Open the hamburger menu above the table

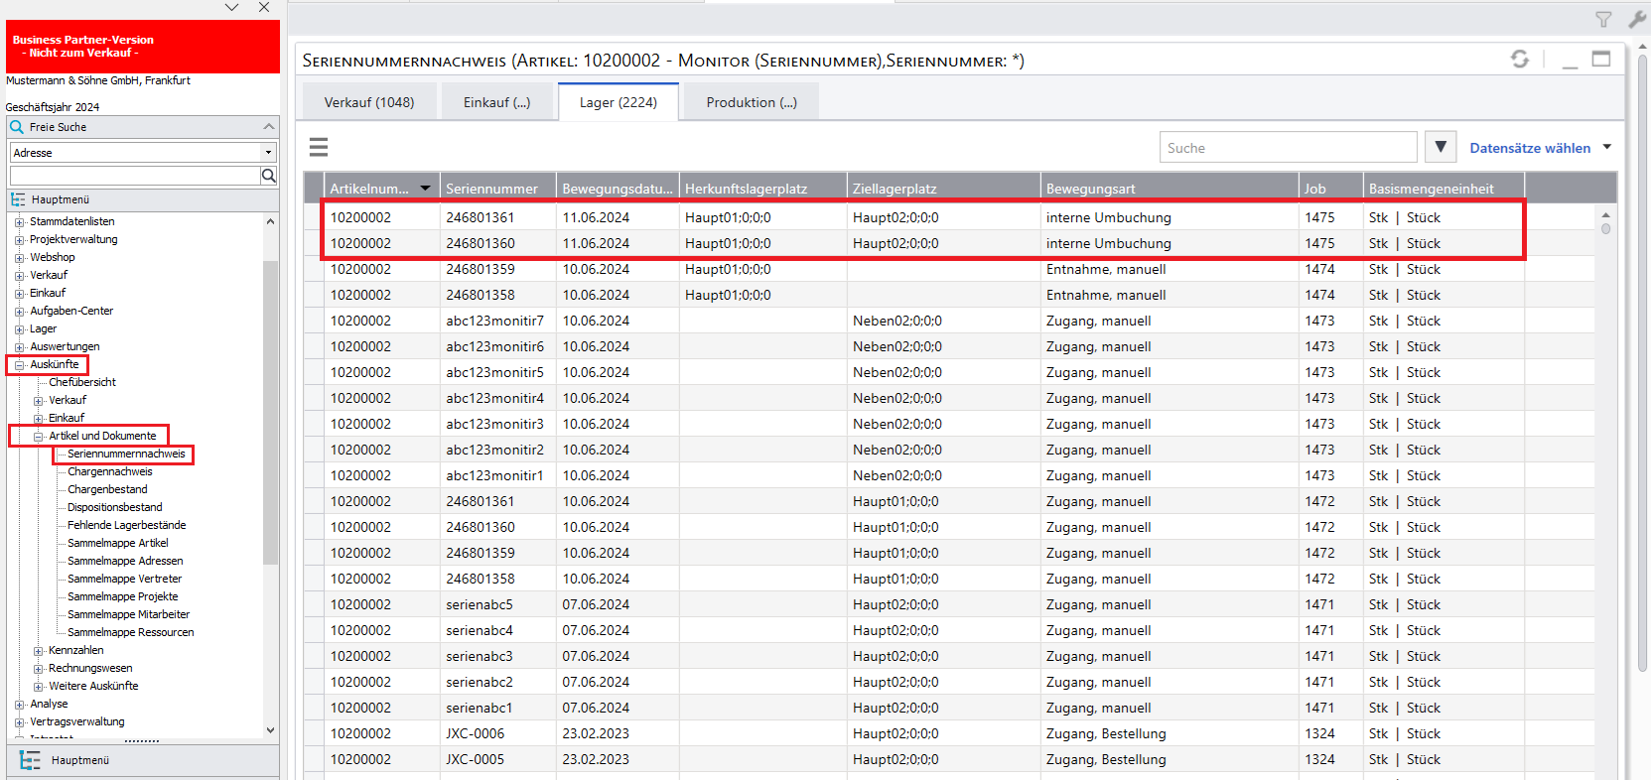[319, 148]
